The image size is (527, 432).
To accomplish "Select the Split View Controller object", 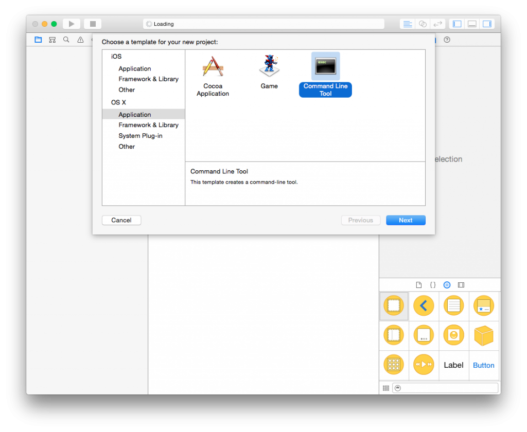I will coord(394,335).
